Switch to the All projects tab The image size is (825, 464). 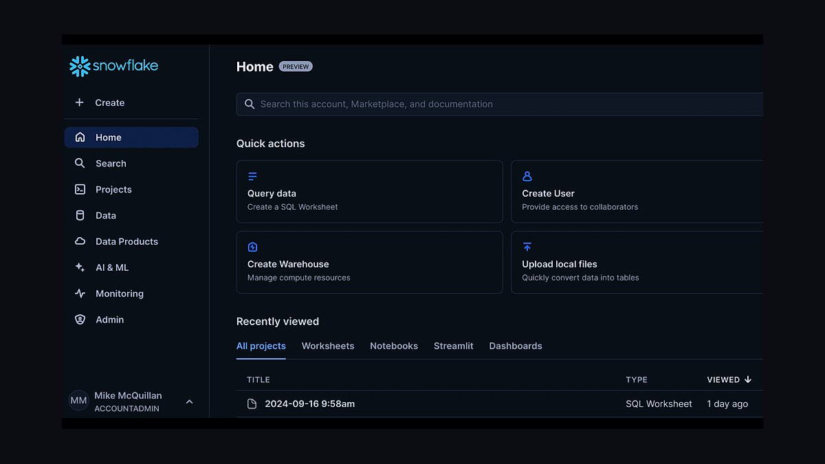(261, 346)
